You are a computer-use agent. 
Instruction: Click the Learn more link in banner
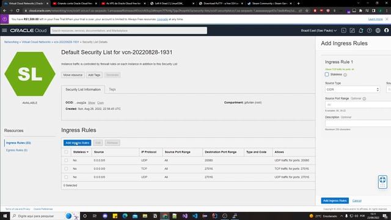pos(375,19)
